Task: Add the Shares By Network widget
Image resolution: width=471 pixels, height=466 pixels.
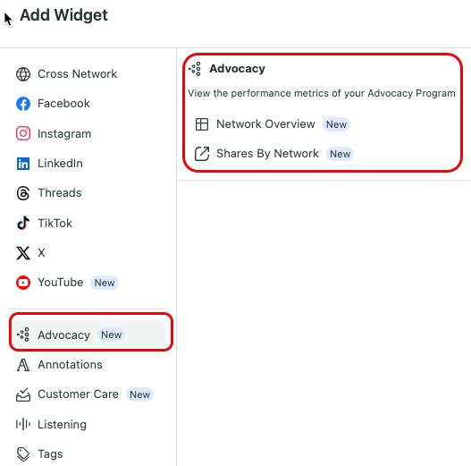Action: (x=274, y=154)
